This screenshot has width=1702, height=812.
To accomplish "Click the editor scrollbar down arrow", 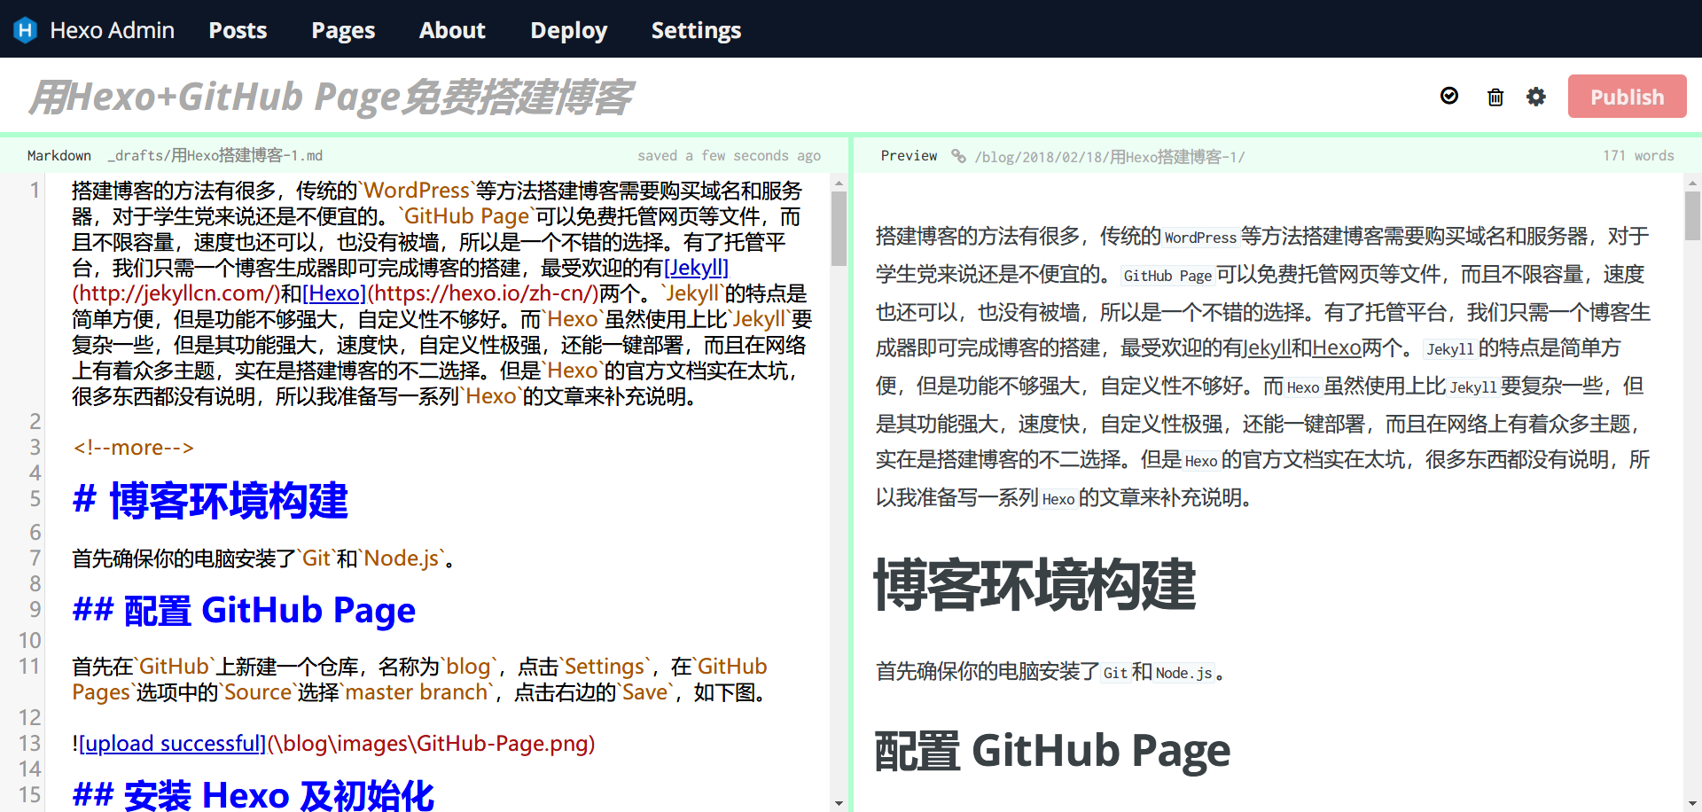I will [839, 803].
